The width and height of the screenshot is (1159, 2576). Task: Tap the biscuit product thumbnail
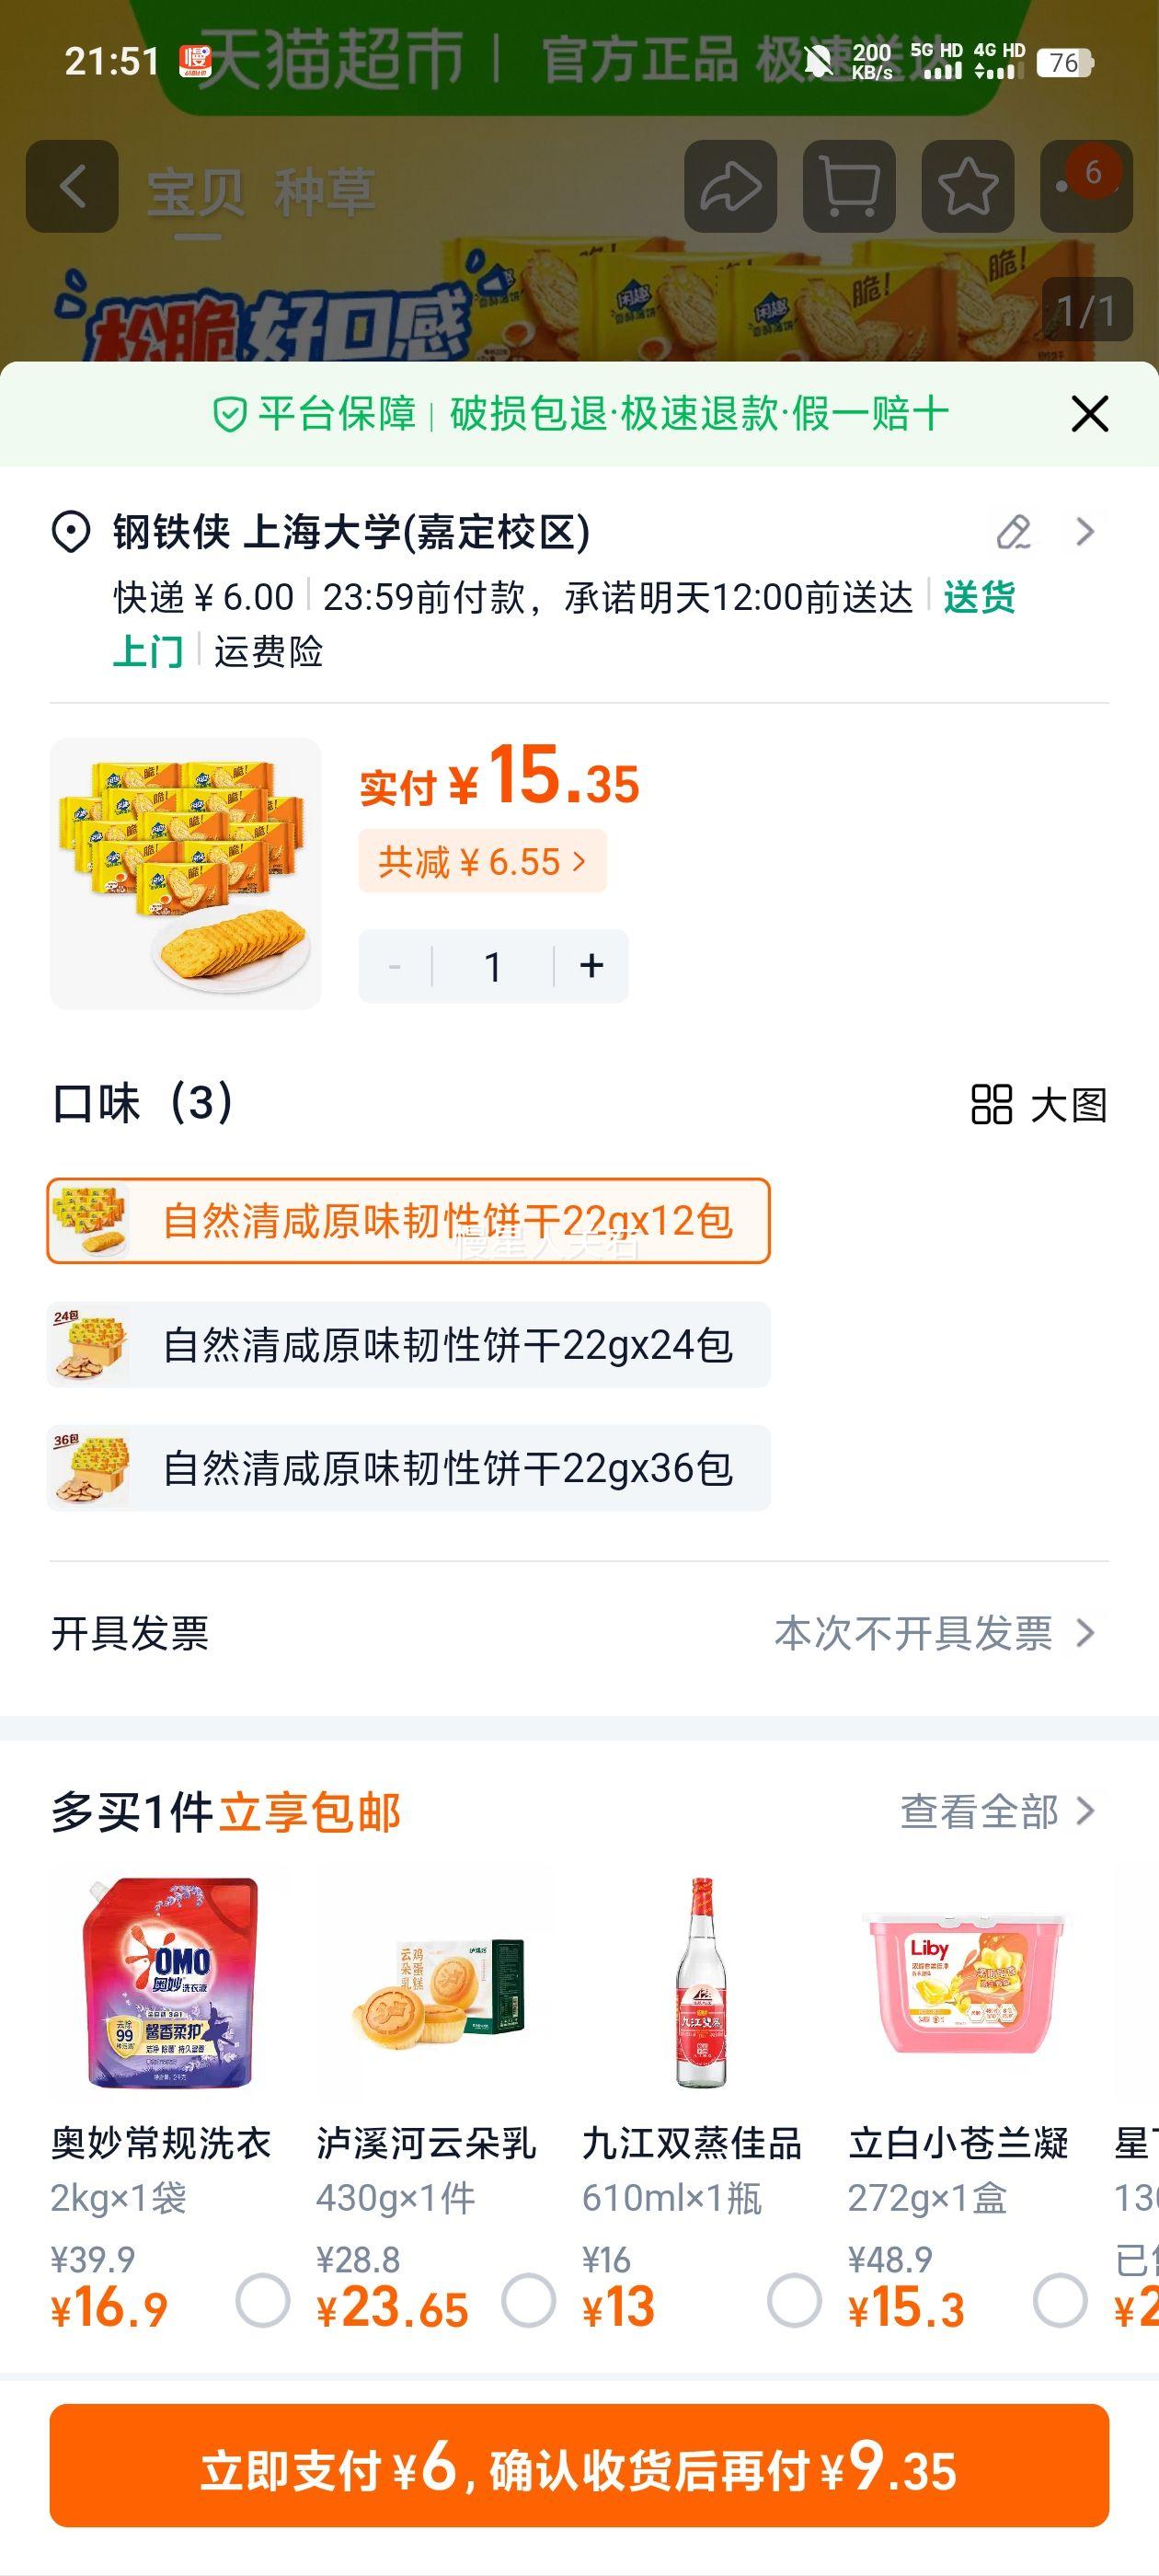pos(186,873)
